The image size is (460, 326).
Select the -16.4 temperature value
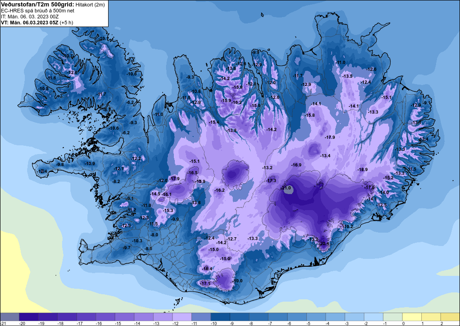click(207, 269)
